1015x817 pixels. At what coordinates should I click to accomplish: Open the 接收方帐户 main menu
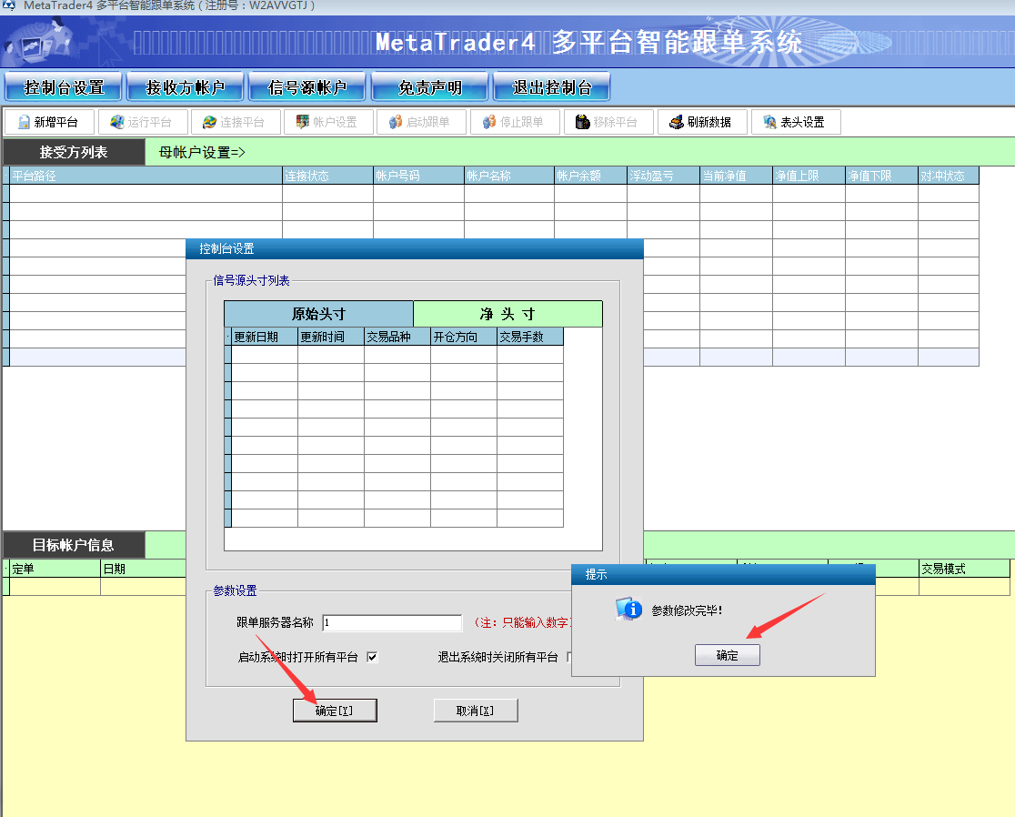[x=186, y=86]
